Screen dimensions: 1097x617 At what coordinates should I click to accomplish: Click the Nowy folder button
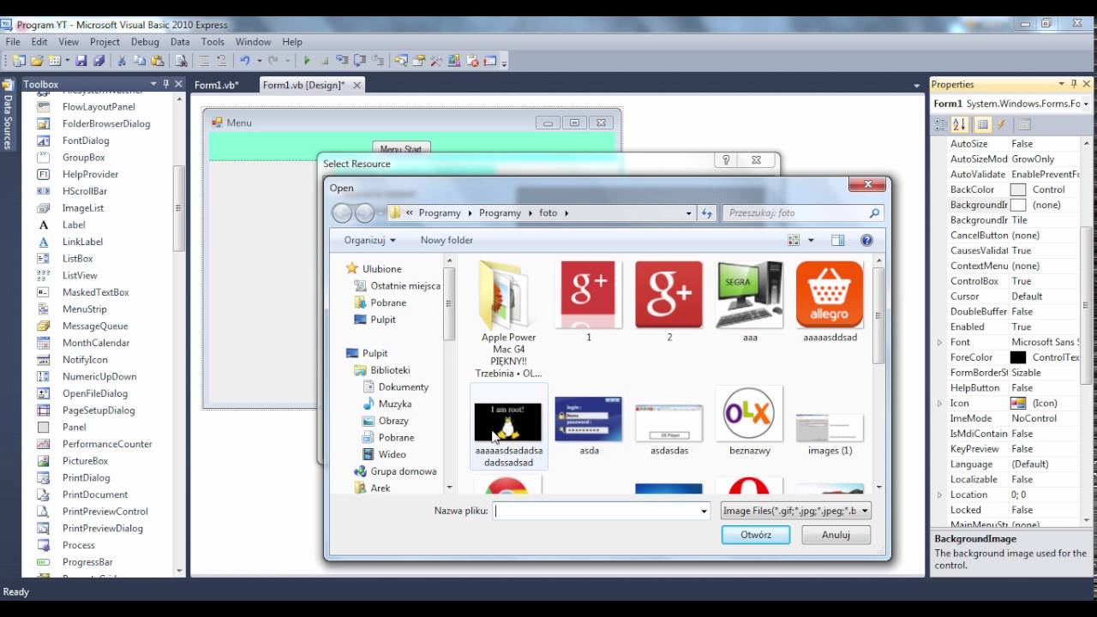(447, 241)
